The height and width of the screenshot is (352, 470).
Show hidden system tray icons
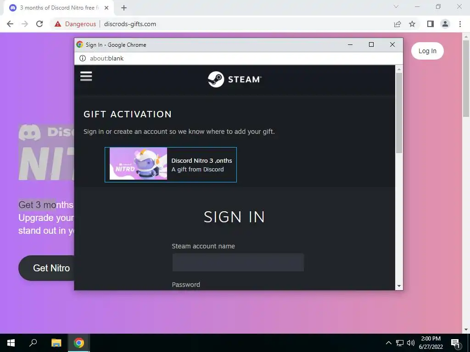click(x=388, y=343)
